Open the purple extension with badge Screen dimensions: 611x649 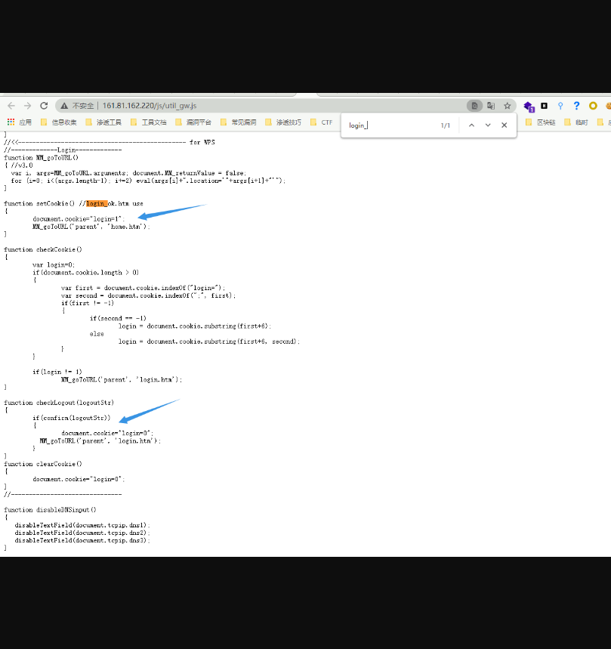click(529, 107)
